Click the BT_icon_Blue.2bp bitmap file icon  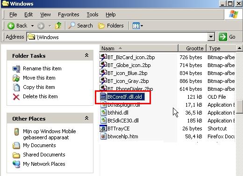click(x=103, y=73)
